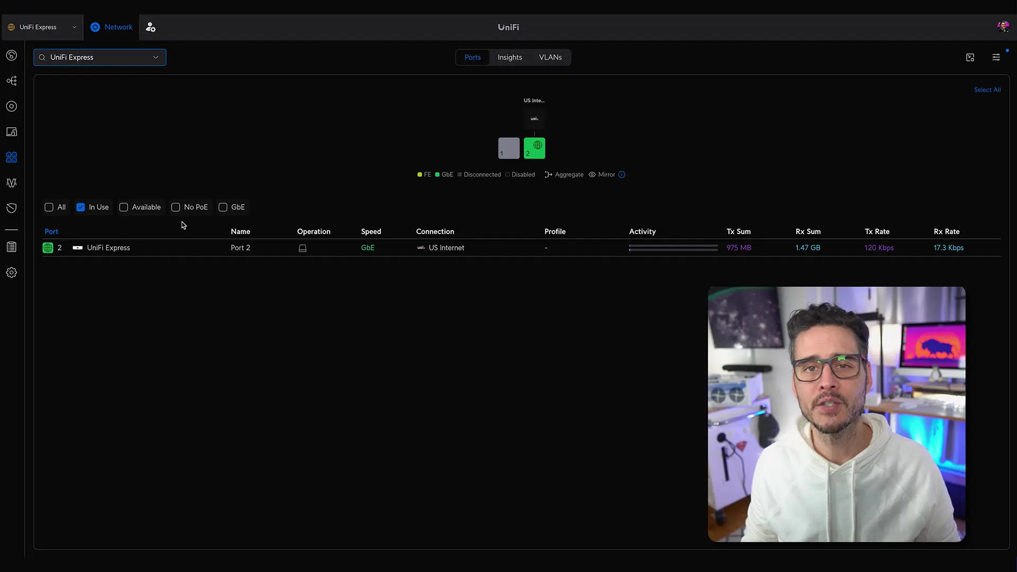Click the Mirror eye legend icon
The height and width of the screenshot is (572, 1017).
coord(592,175)
